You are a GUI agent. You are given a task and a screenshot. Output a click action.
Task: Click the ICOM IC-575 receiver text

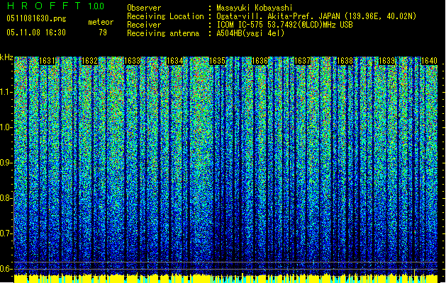(284, 25)
